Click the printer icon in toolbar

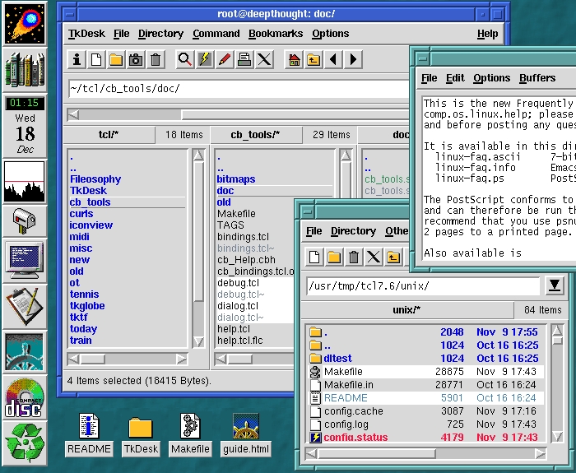click(244, 59)
